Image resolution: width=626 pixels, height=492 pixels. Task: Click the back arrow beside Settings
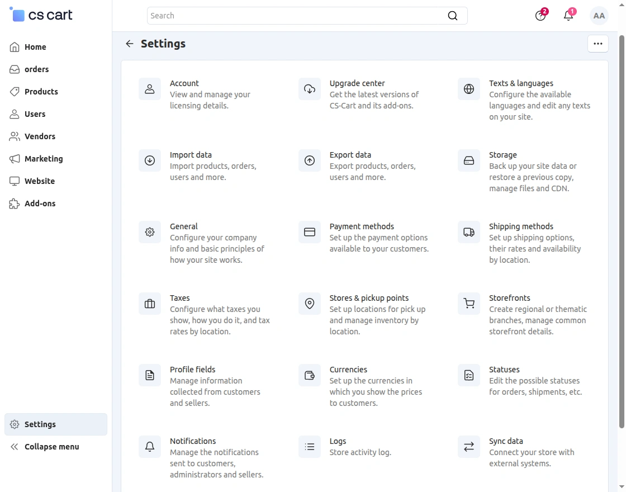[129, 44]
